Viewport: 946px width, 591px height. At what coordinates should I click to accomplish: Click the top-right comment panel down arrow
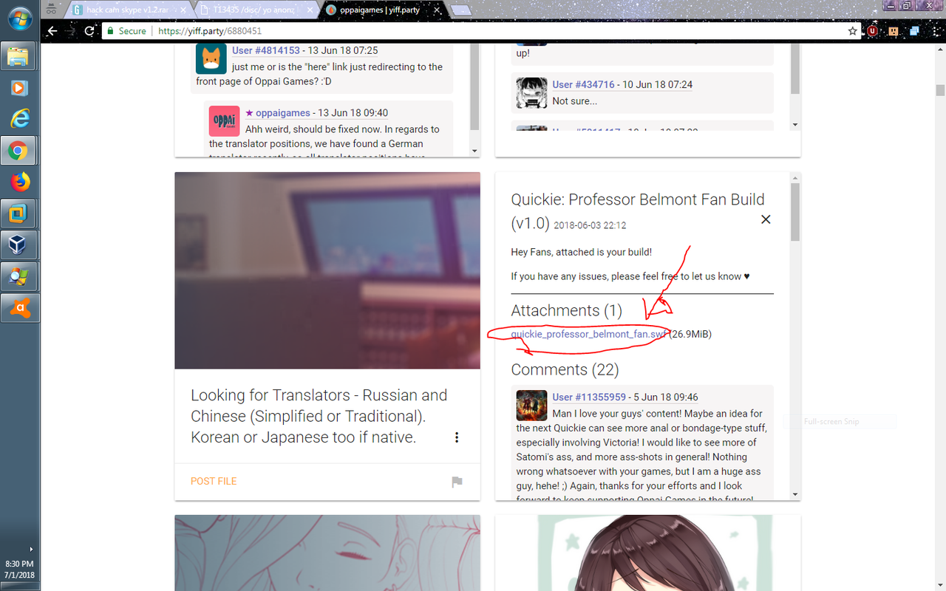pyautogui.click(x=795, y=125)
